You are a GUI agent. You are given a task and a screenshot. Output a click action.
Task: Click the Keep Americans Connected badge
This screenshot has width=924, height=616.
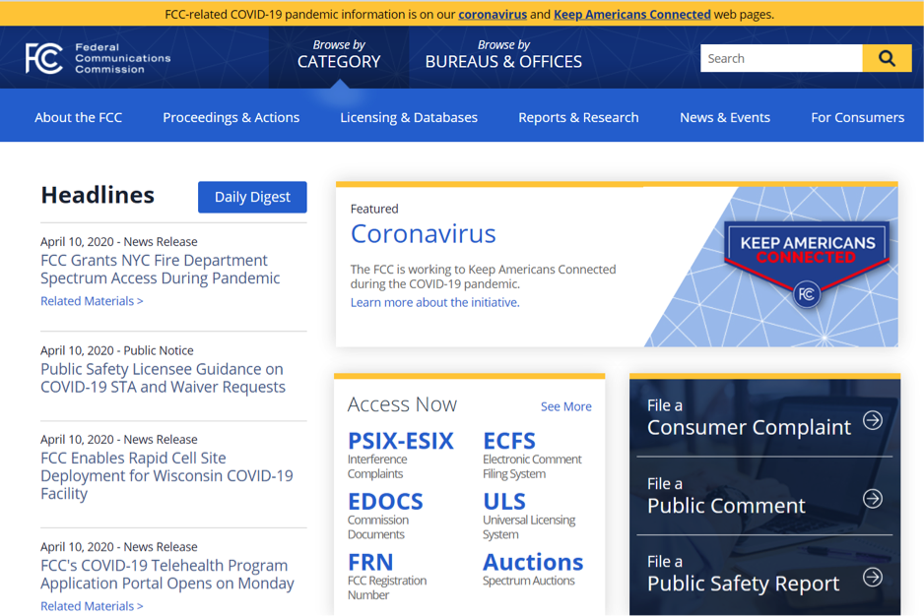point(807,264)
